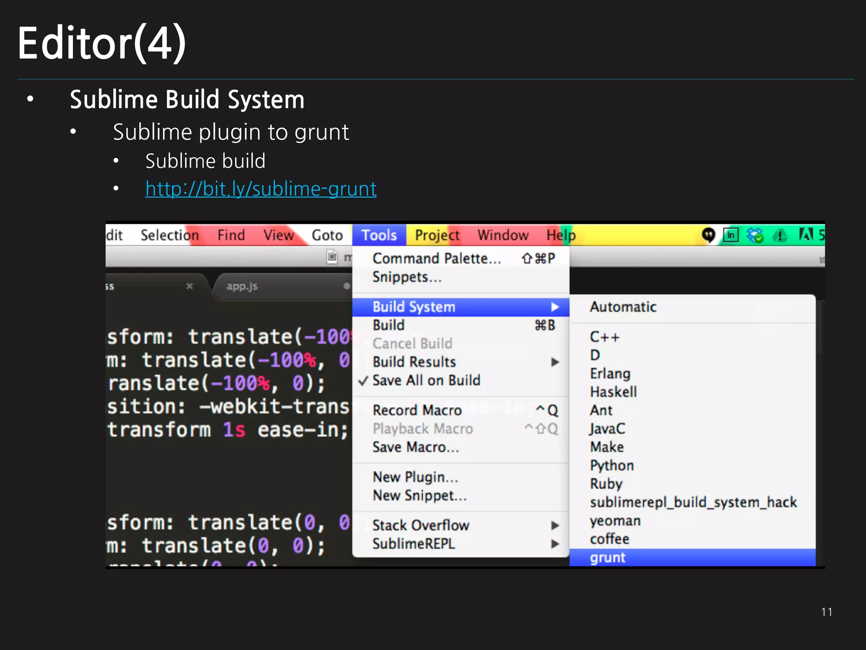866x650 pixels.
Task: Select Build menu item
Action: (461, 325)
